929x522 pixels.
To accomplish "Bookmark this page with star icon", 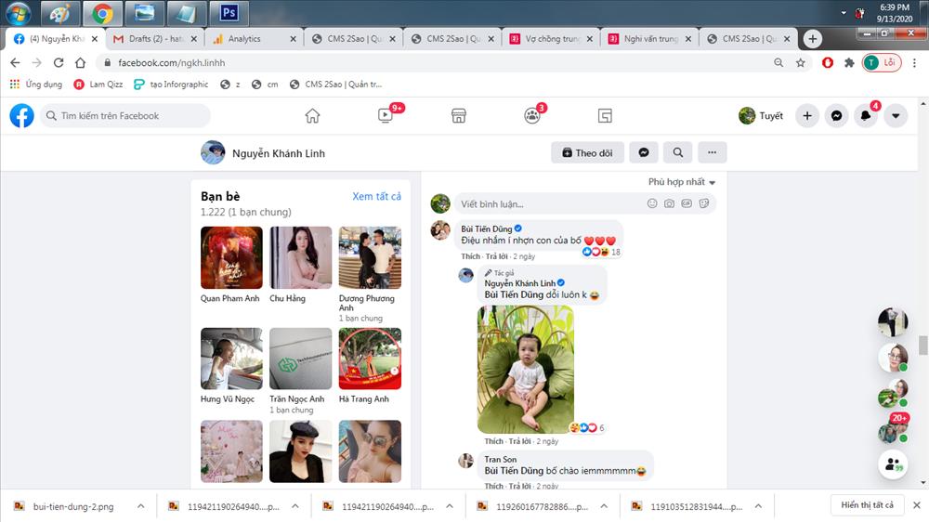I will pos(801,63).
